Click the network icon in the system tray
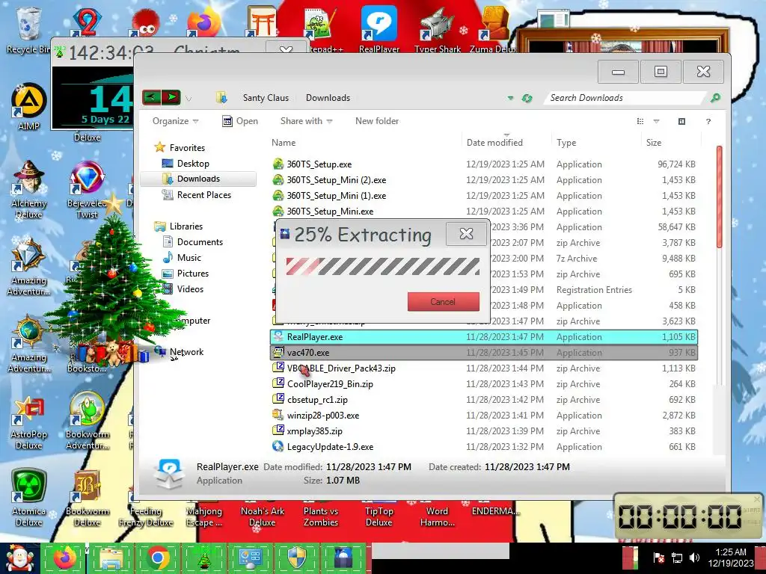The height and width of the screenshot is (574, 766). pos(677,558)
